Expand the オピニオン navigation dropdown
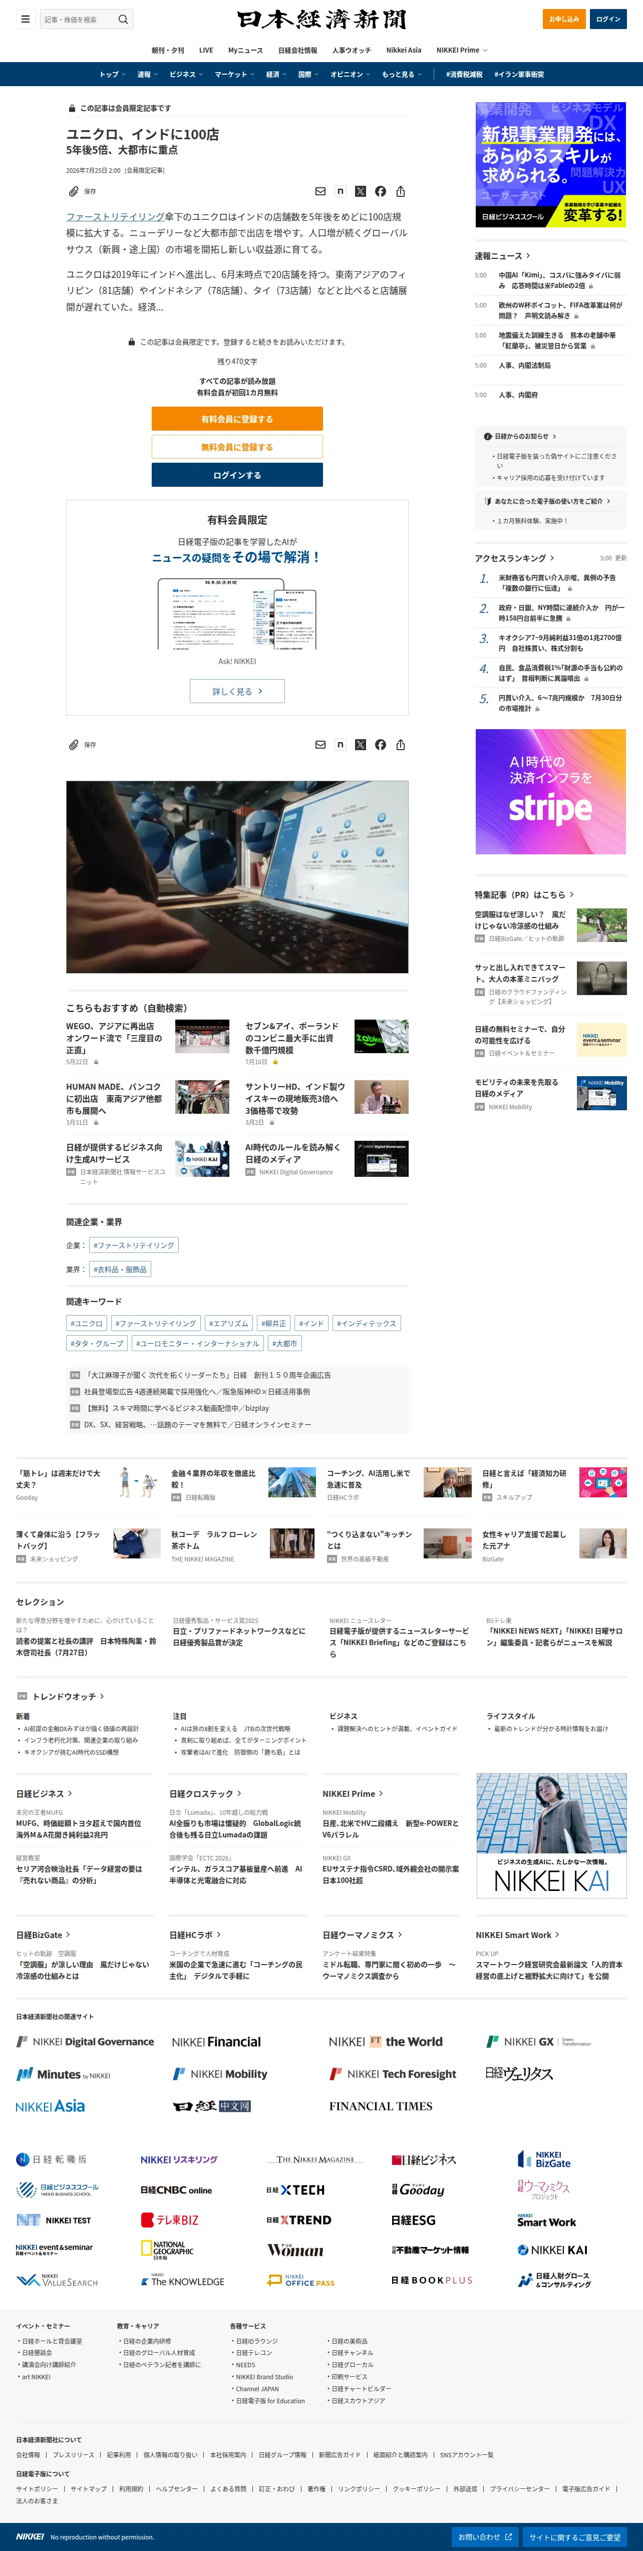 point(350,74)
